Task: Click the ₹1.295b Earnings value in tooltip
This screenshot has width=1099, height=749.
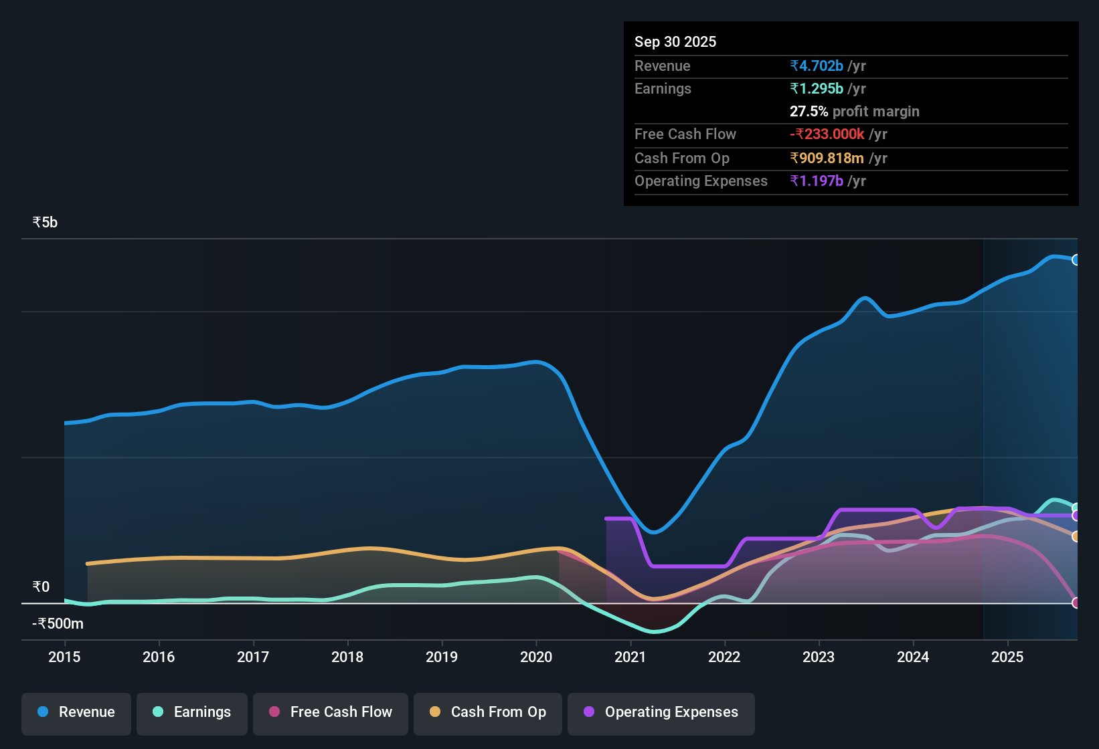Action: (817, 88)
